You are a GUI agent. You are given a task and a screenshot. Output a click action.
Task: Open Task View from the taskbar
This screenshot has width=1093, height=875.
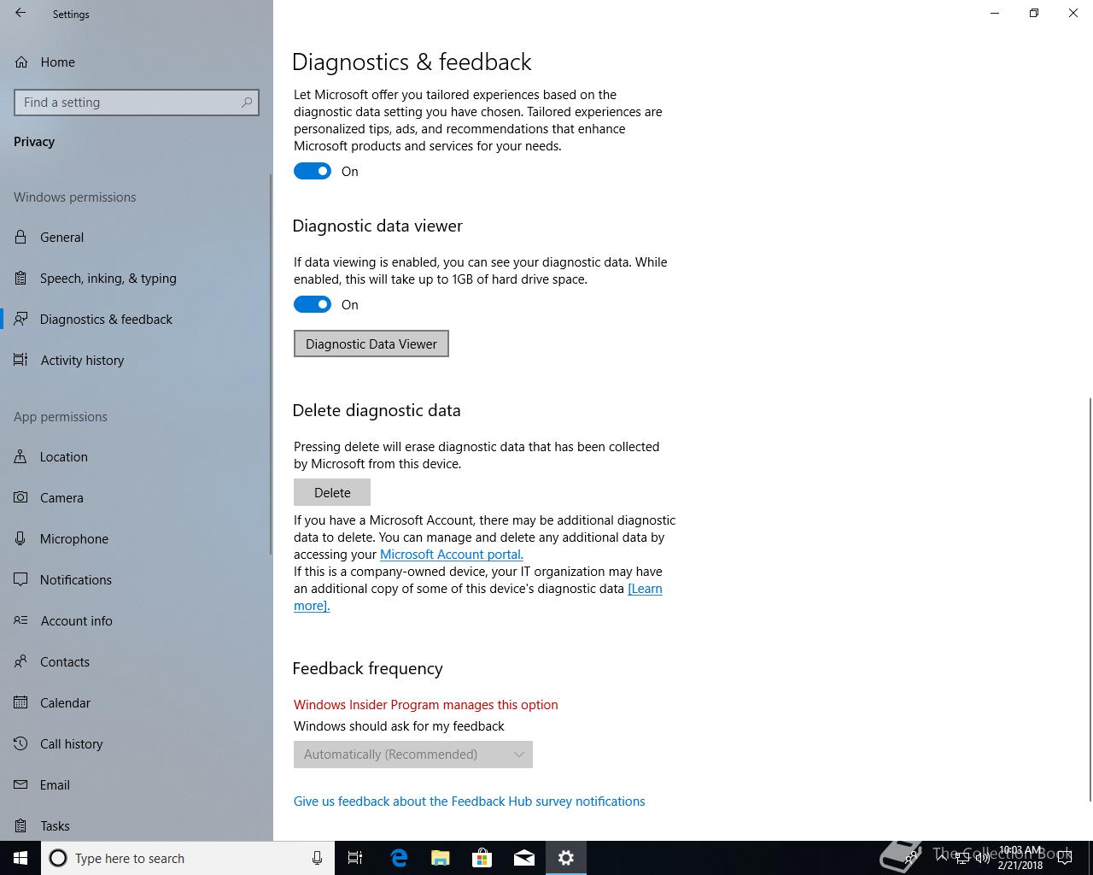tap(355, 858)
